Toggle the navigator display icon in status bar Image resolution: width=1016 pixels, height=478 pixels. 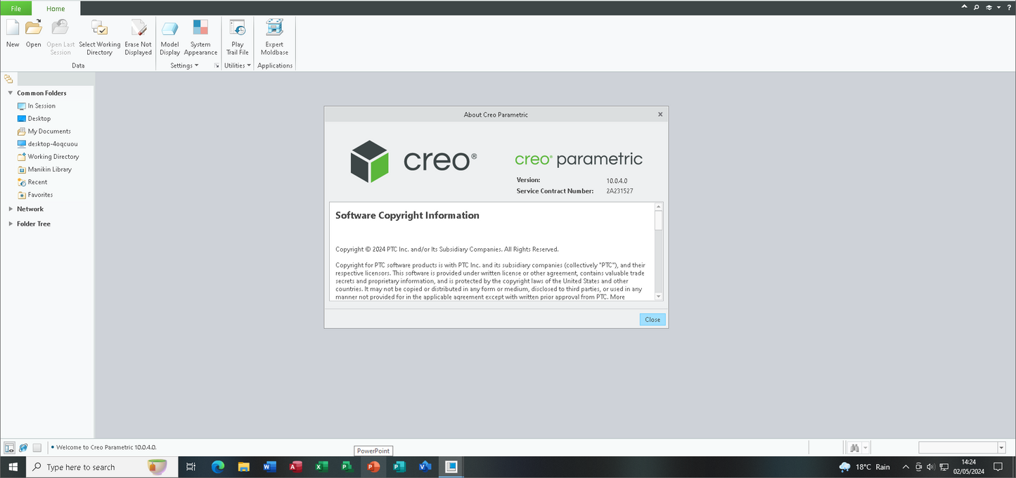tap(10, 448)
